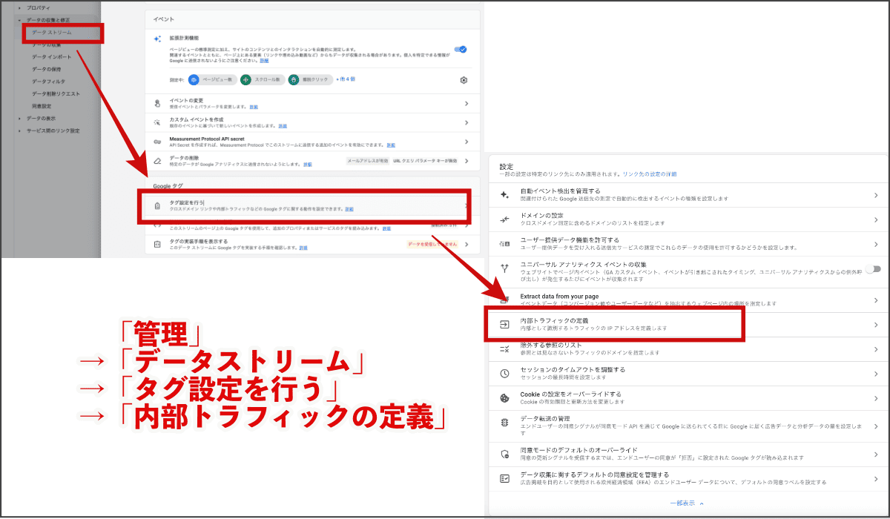Click ユーザー提供データ機能を許可する row title
Image resolution: width=890 pixels, height=519 pixels.
570,240
